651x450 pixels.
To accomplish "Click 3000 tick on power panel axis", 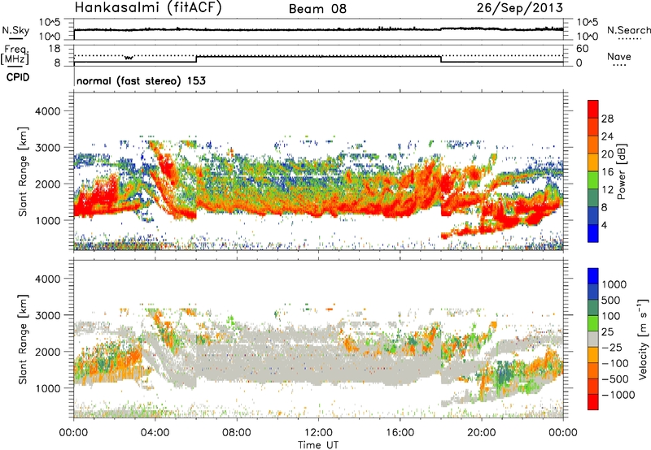I will pos(47,148).
